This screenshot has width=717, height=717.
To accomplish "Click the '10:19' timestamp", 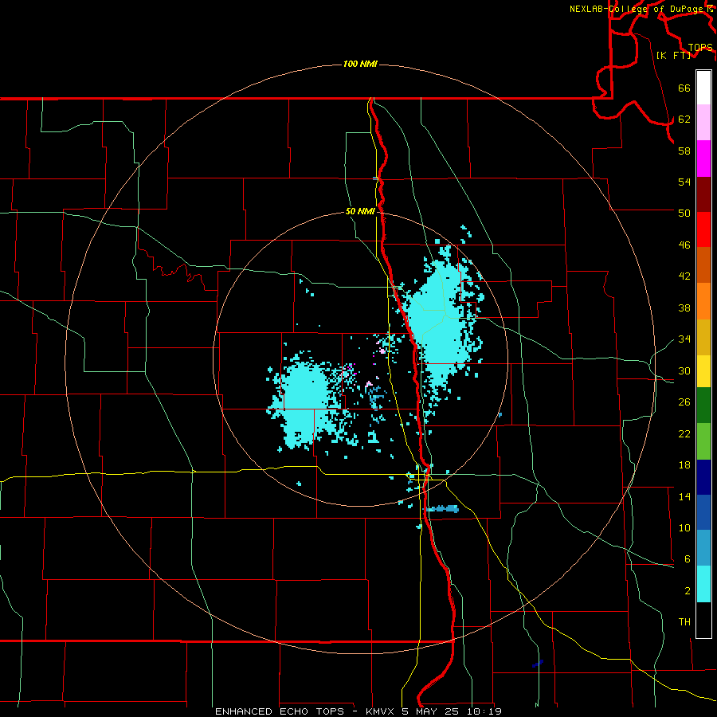I will click(484, 711).
